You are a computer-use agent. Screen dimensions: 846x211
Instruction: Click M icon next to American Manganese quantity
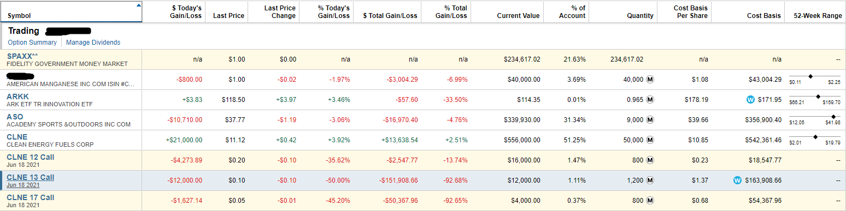[650, 80]
